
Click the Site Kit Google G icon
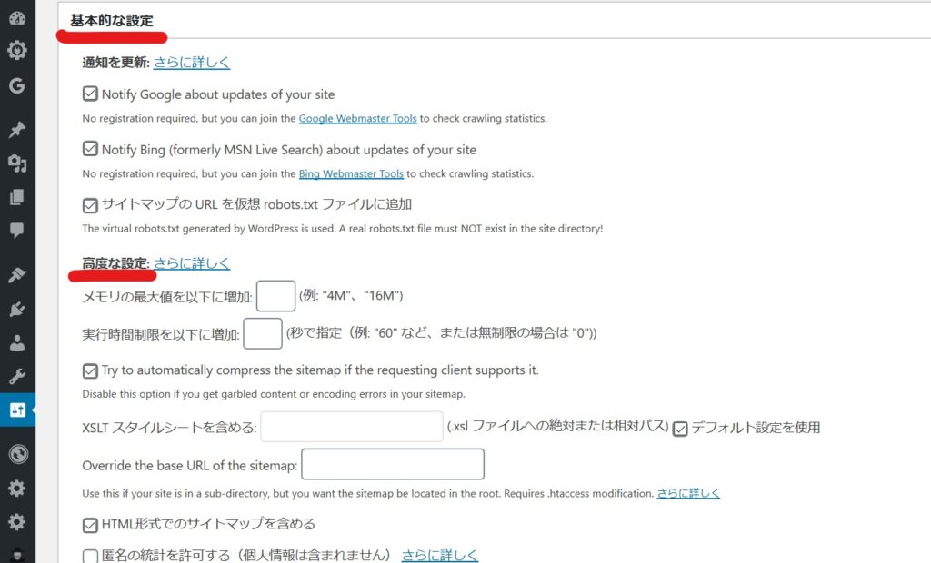pos(17,85)
